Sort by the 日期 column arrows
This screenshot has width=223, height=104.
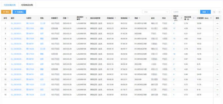pyautogui.click(x=68, y=18)
